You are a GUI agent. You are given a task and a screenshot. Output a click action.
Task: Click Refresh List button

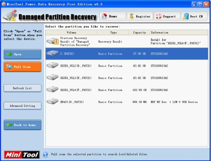click(x=23, y=88)
